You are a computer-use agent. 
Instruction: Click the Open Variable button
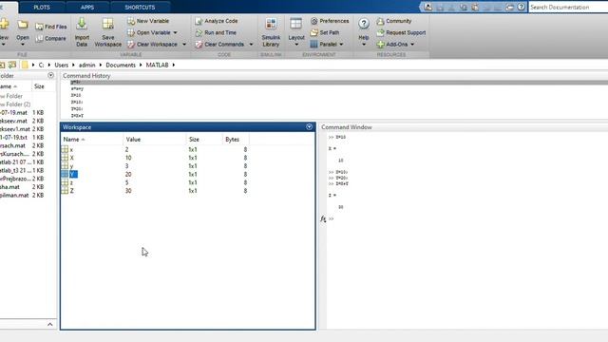149,32
